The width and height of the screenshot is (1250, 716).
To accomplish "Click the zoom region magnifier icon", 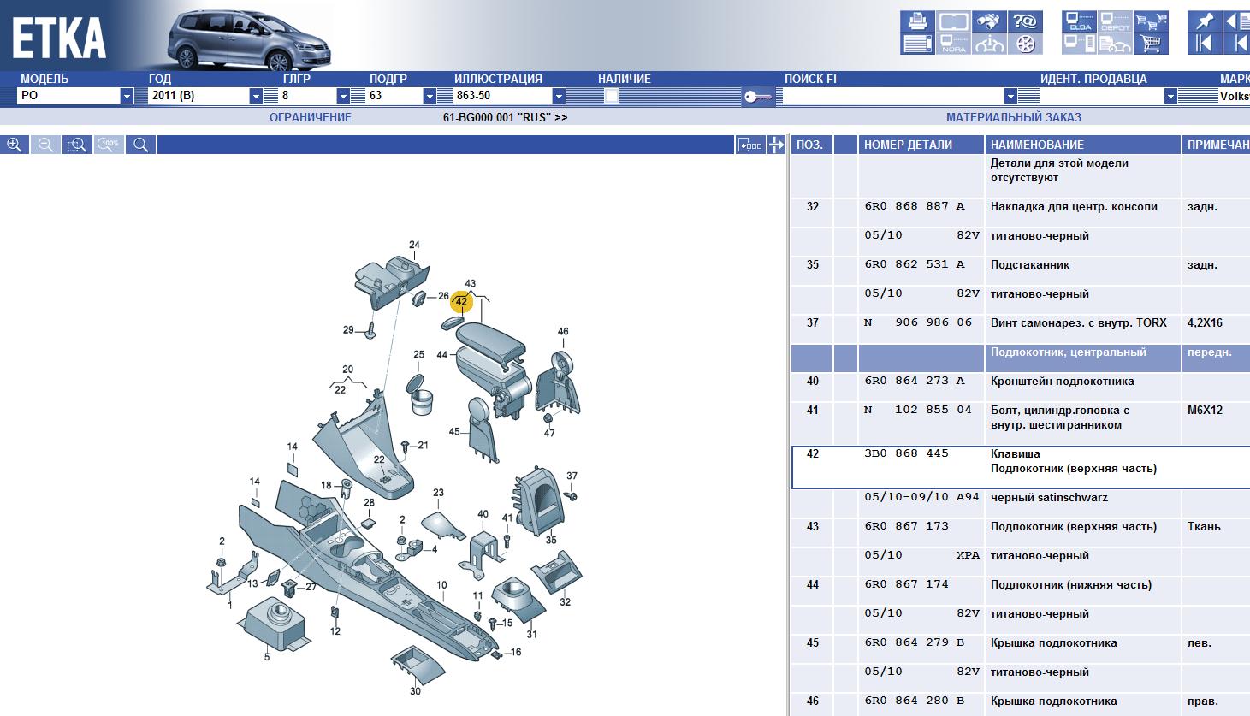I will pos(77,145).
